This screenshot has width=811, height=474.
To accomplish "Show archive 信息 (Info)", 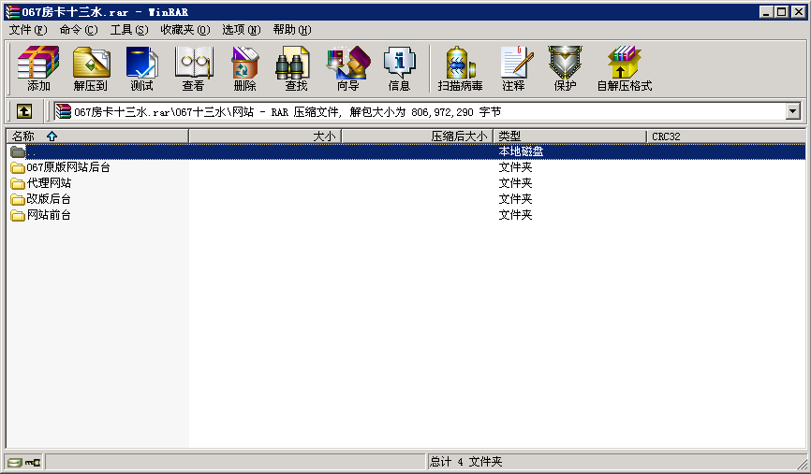I will pyautogui.click(x=399, y=68).
